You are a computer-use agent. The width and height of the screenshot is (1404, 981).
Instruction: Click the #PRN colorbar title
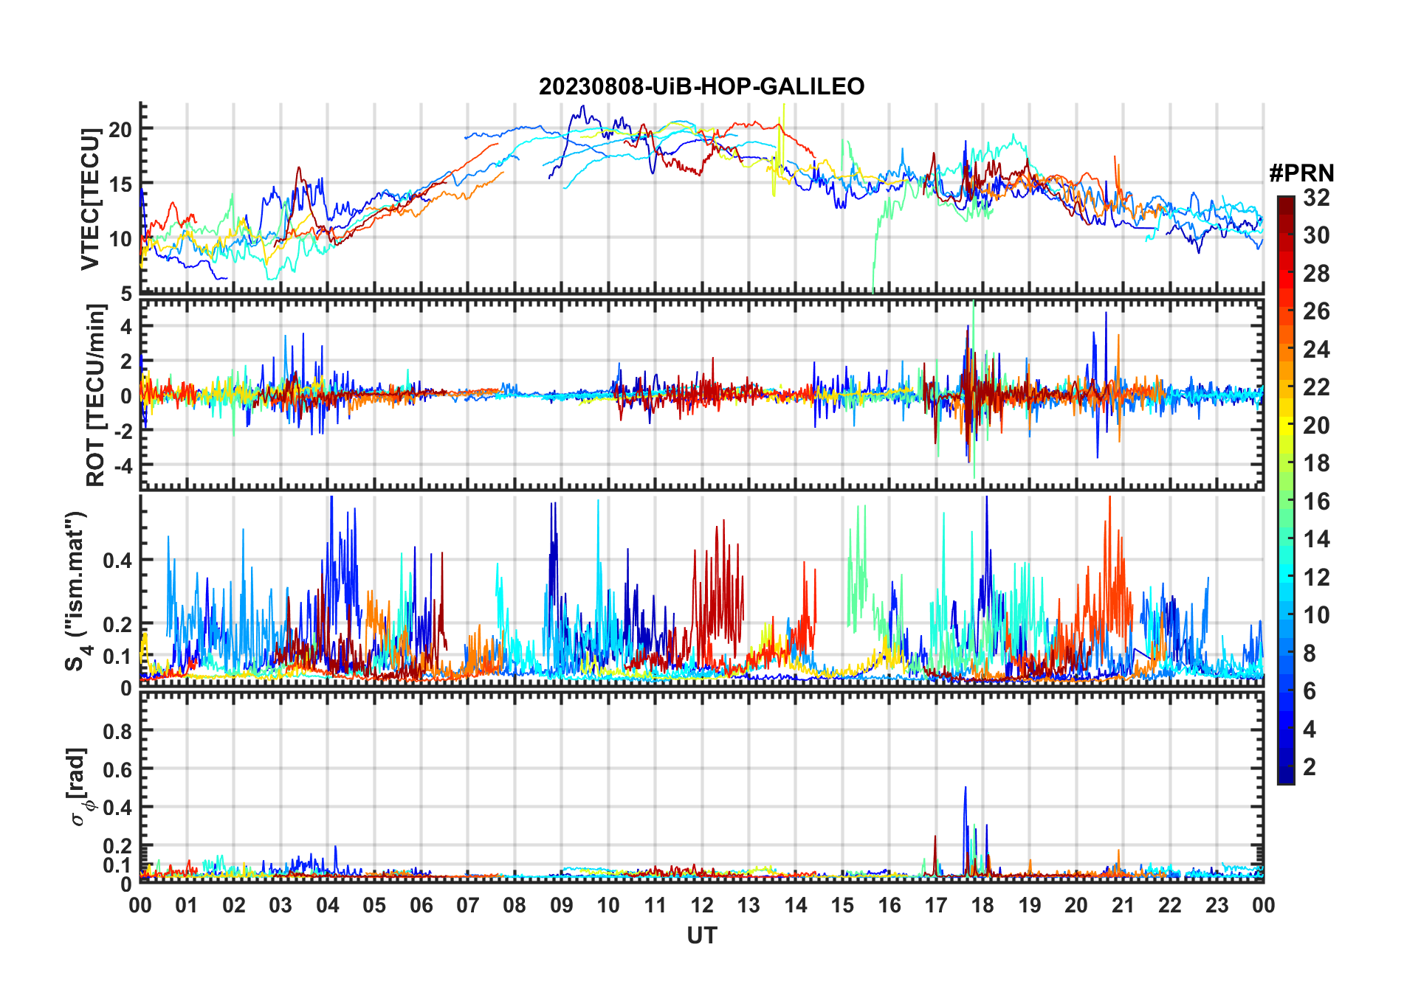click(1301, 173)
